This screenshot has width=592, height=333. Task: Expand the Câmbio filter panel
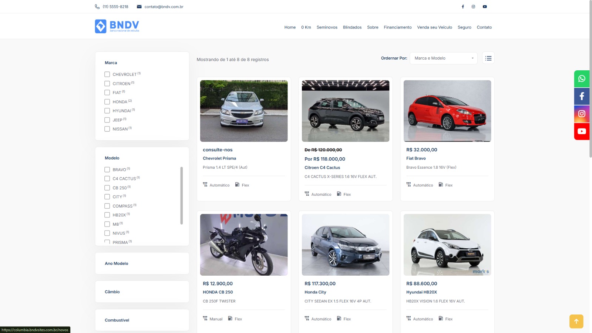click(x=142, y=292)
